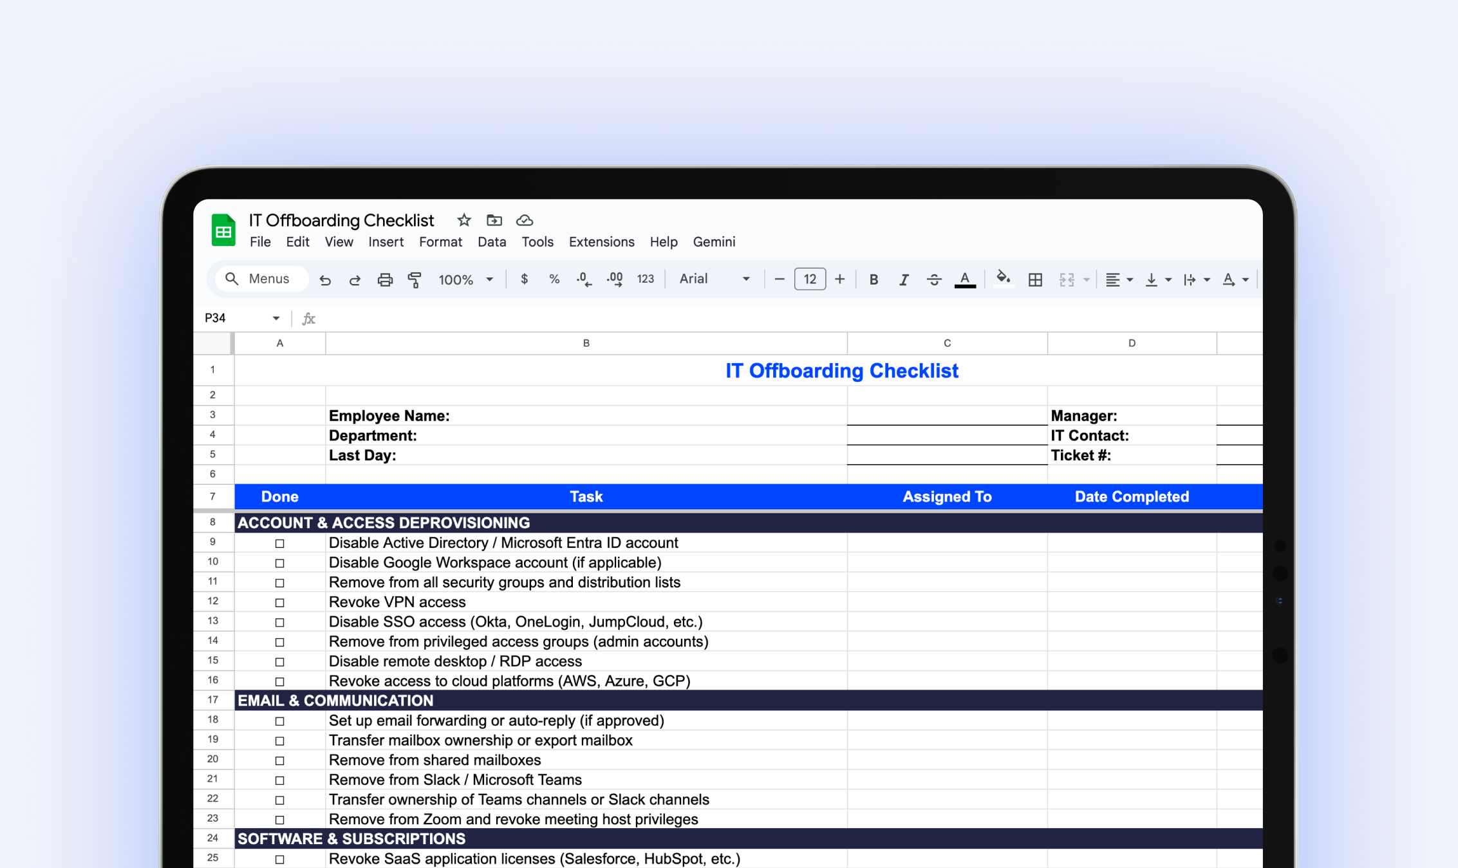Image resolution: width=1458 pixels, height=868 pixels.
Task: Star the IT Offboarding Checklist spreadsheet
Action: pos(463,220)
